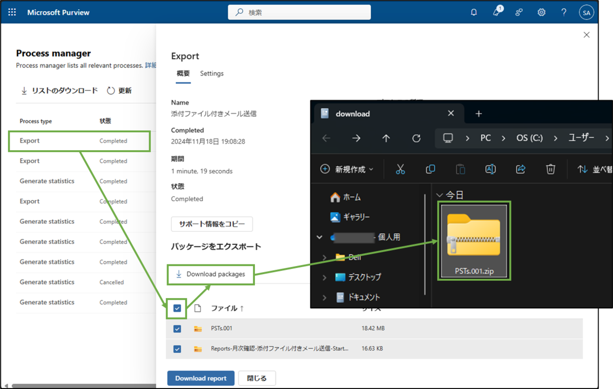Select ホーム in Explorer navigation pane
613x389 pixels.
click(345, 197)
